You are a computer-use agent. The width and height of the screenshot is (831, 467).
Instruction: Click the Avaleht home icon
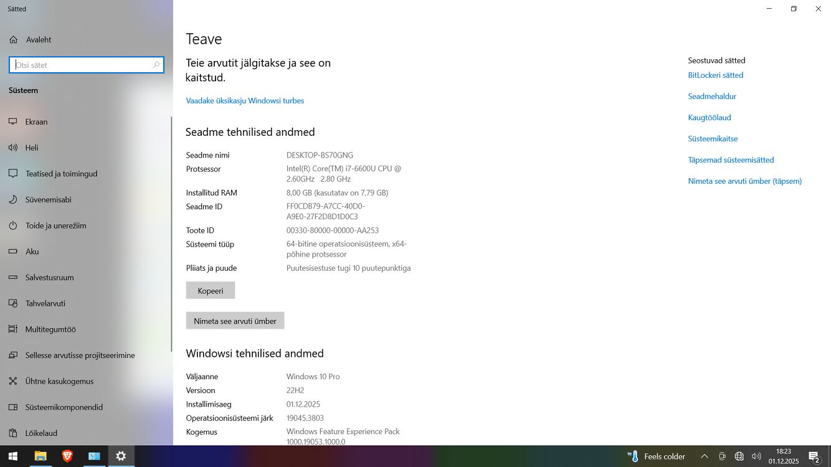(13, 40)
